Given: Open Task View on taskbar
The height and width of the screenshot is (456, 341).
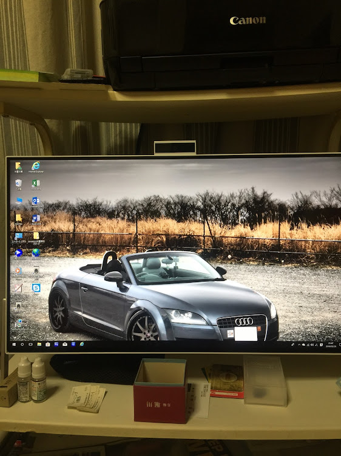Looking at the screenshot, I should (x=30, y=344).
